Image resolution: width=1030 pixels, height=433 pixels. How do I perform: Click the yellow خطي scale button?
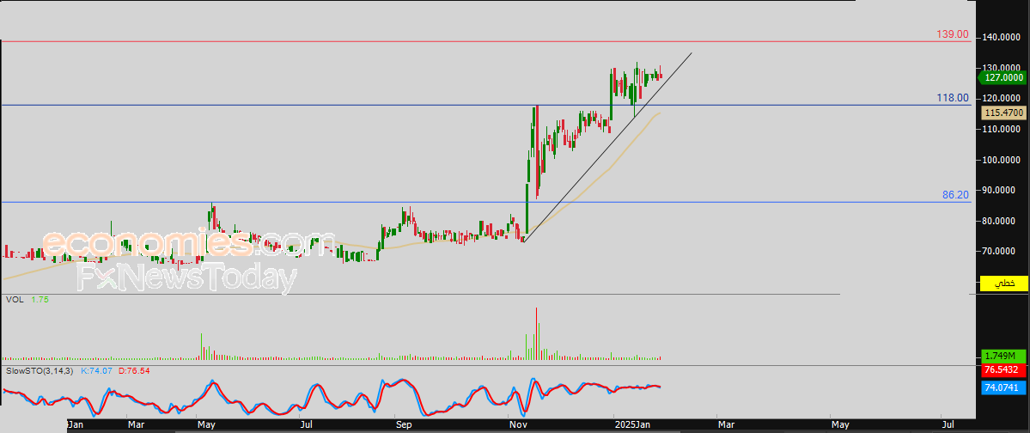coord(1003,284)
